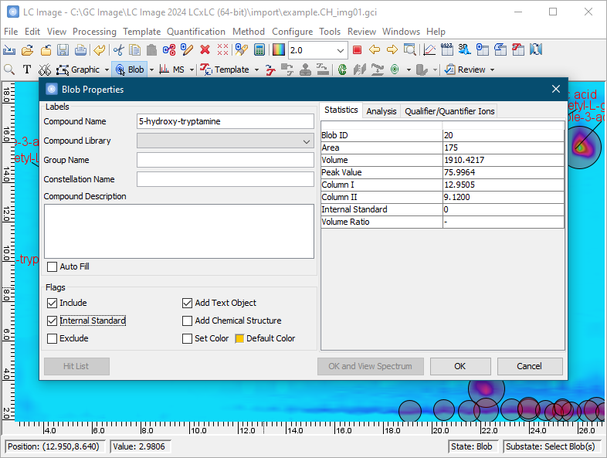Viewport: 607px width, 458px height.
Task: Click the colormap gradient icon
Action: [278, 50]
